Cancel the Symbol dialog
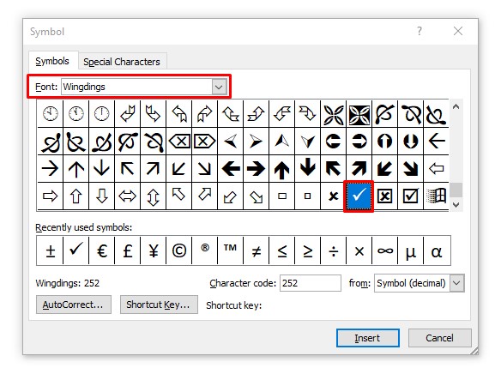The height and width of the screenshot is (374, 495). point(439,338)
